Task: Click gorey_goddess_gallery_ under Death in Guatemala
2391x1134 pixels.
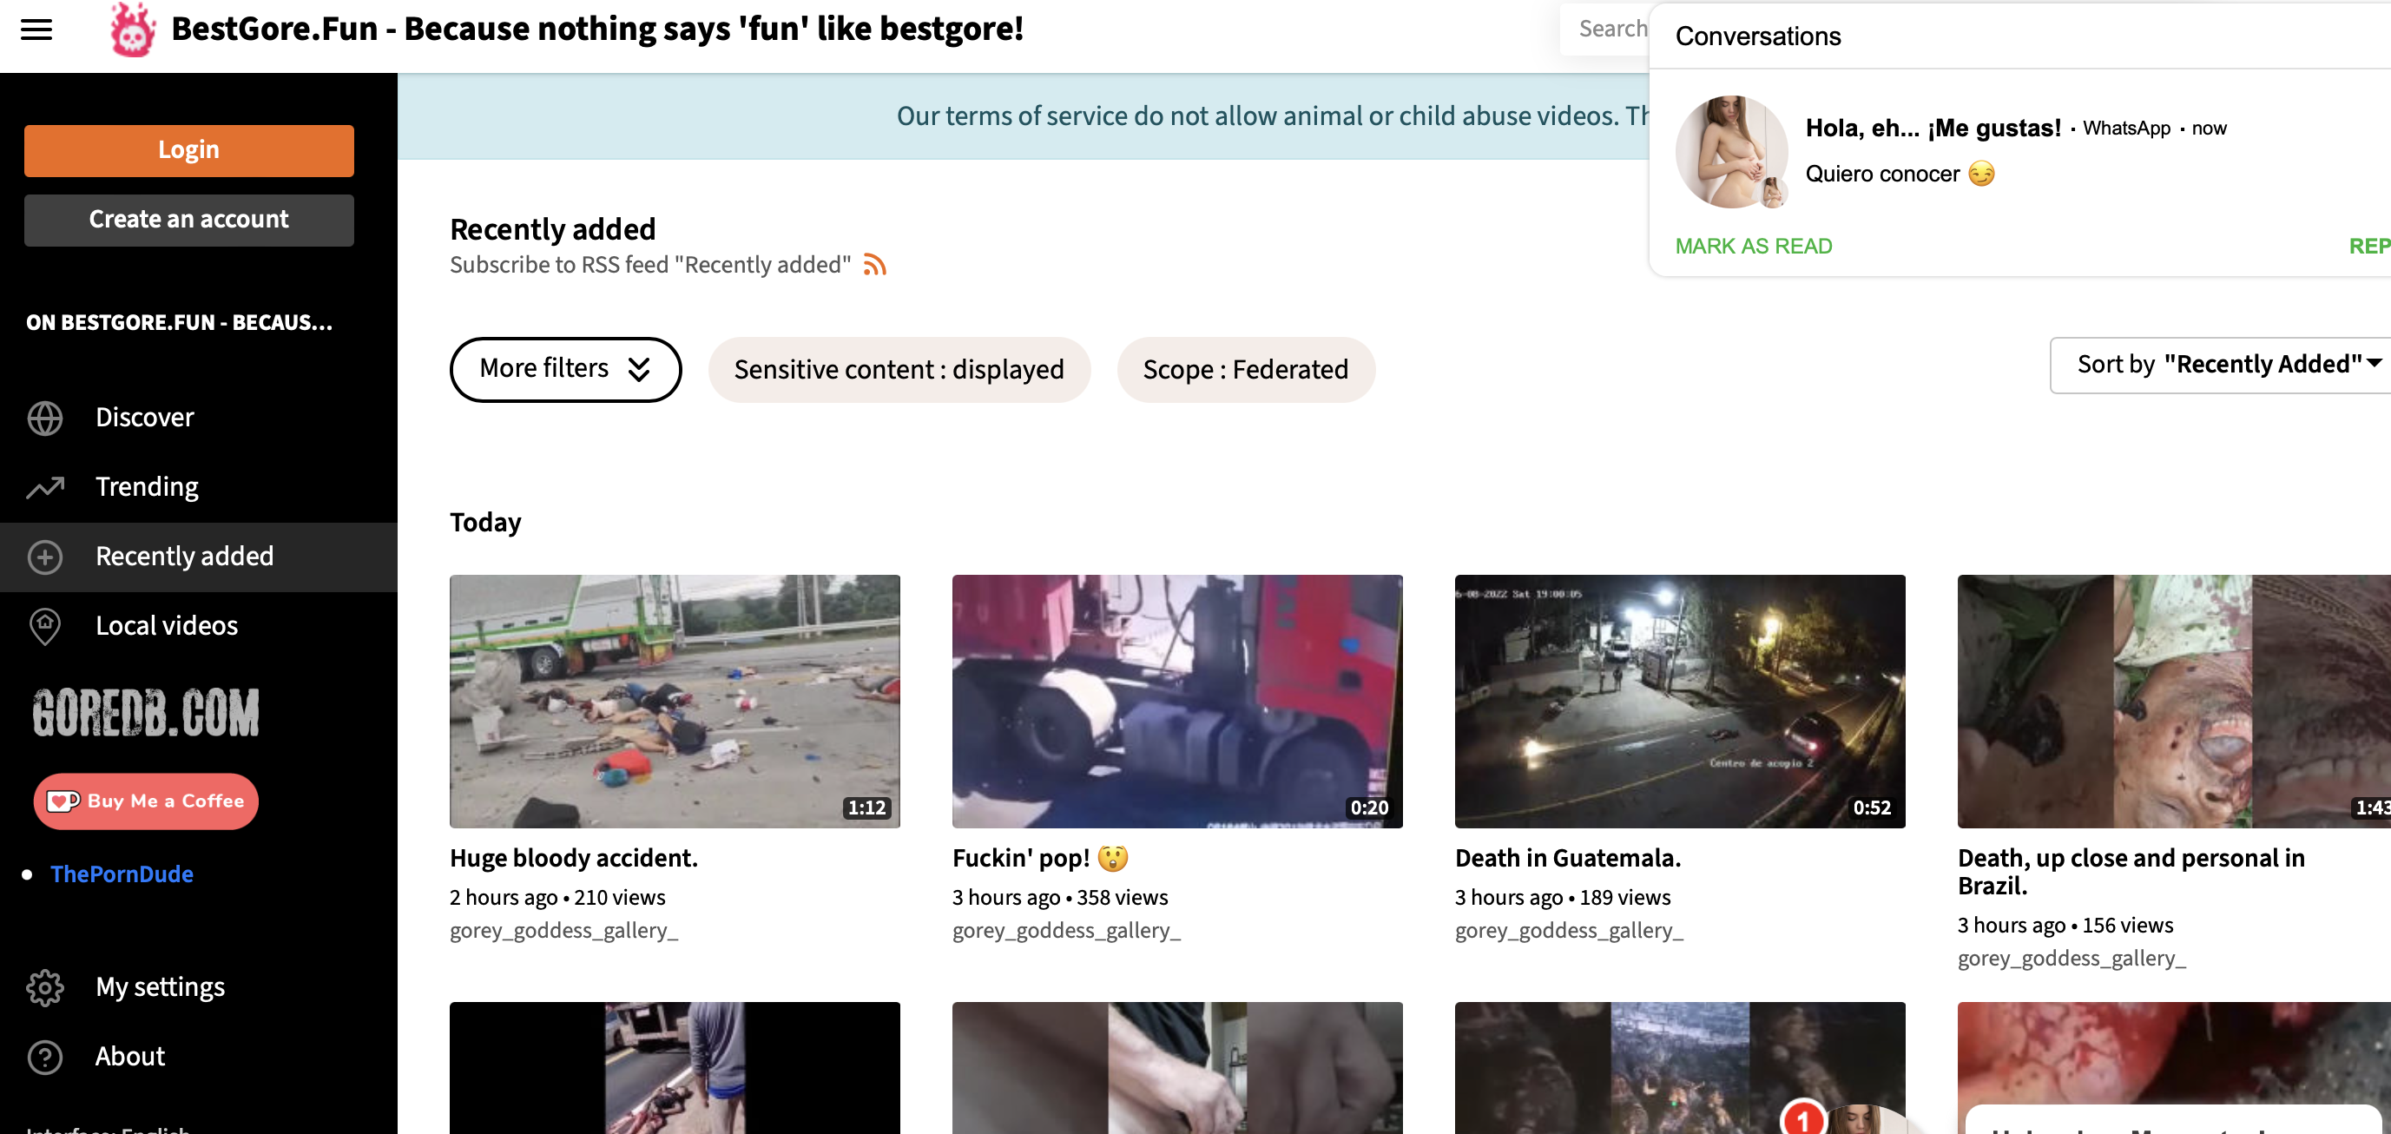Action: point(1569,931)
